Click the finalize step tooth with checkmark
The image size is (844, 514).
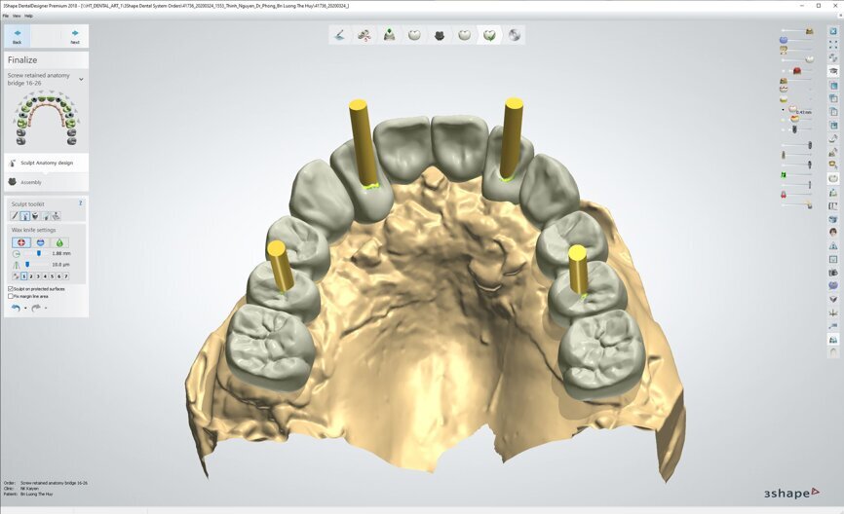pyautogui.click(x=489, y=35)
